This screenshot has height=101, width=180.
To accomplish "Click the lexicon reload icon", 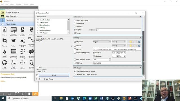I will [x=139, y=46].
